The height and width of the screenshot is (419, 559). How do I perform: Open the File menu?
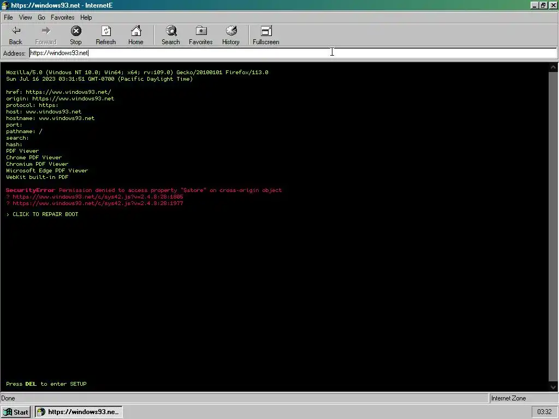pos(8,17)
